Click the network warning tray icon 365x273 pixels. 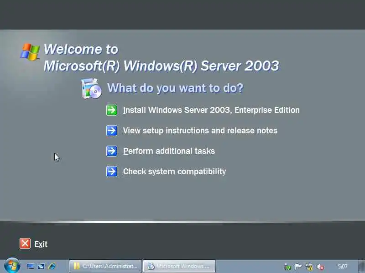click(309, 267)
